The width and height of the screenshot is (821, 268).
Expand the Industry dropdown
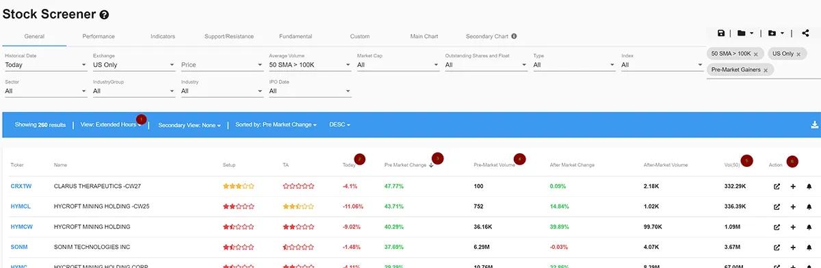click(x=222, y=91)
